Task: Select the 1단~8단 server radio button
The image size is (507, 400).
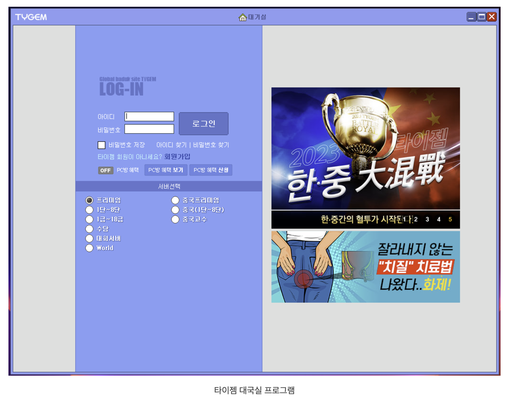Action: [x=89, y=210]
